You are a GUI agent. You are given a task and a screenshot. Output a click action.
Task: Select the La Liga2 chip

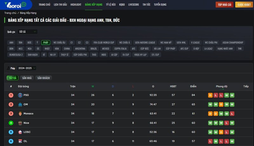pyautogui.click(x=208, y=49)
